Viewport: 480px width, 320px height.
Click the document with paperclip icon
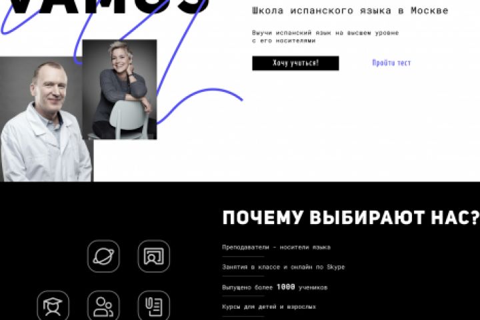point(154,305)
